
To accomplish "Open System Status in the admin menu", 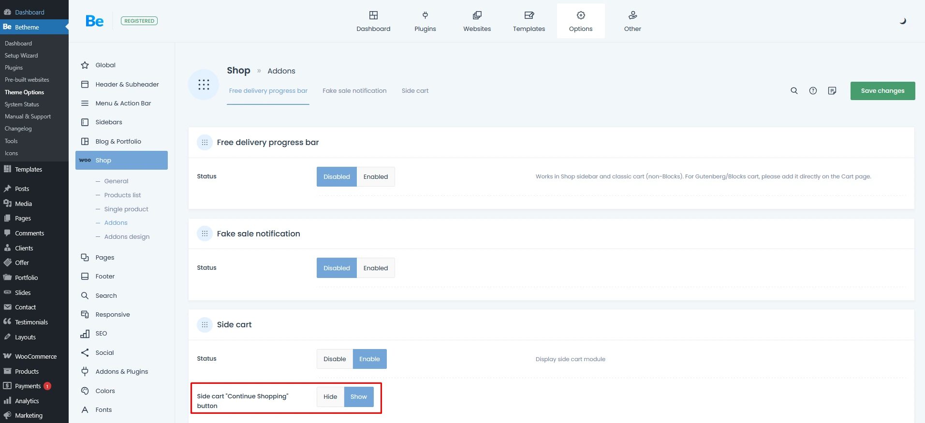I will pos(22,104).
